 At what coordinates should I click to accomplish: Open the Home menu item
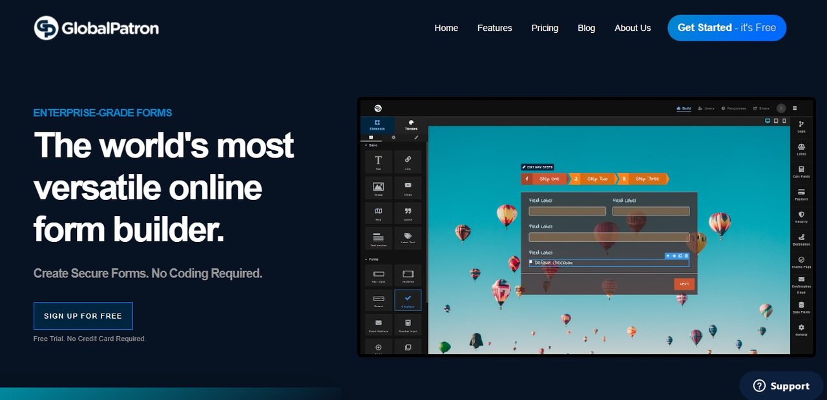coord(446,28)
